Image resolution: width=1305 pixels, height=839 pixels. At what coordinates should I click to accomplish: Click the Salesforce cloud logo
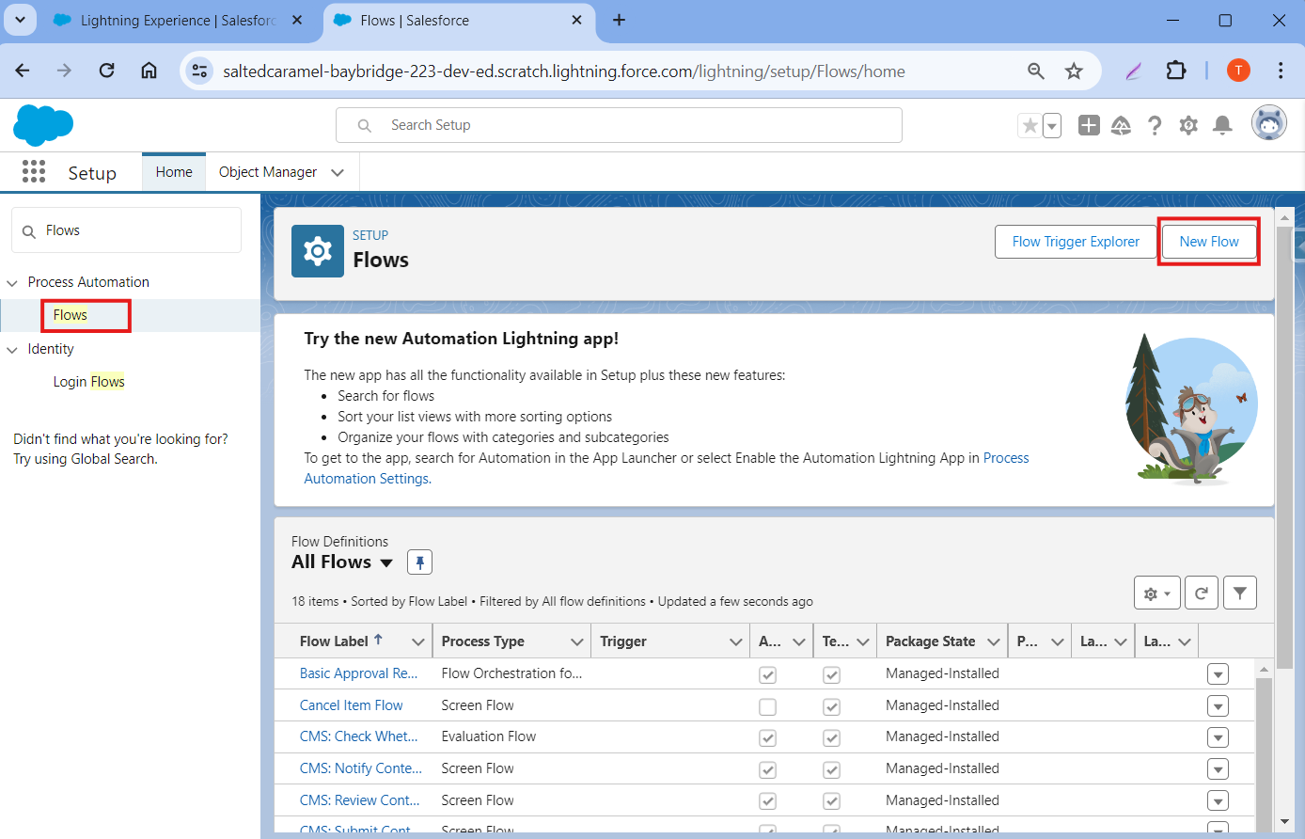click(x=43, y=125)
